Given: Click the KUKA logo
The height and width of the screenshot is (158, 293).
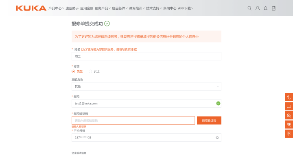Looking at the screenshot, I should click(x=31, y=8).
